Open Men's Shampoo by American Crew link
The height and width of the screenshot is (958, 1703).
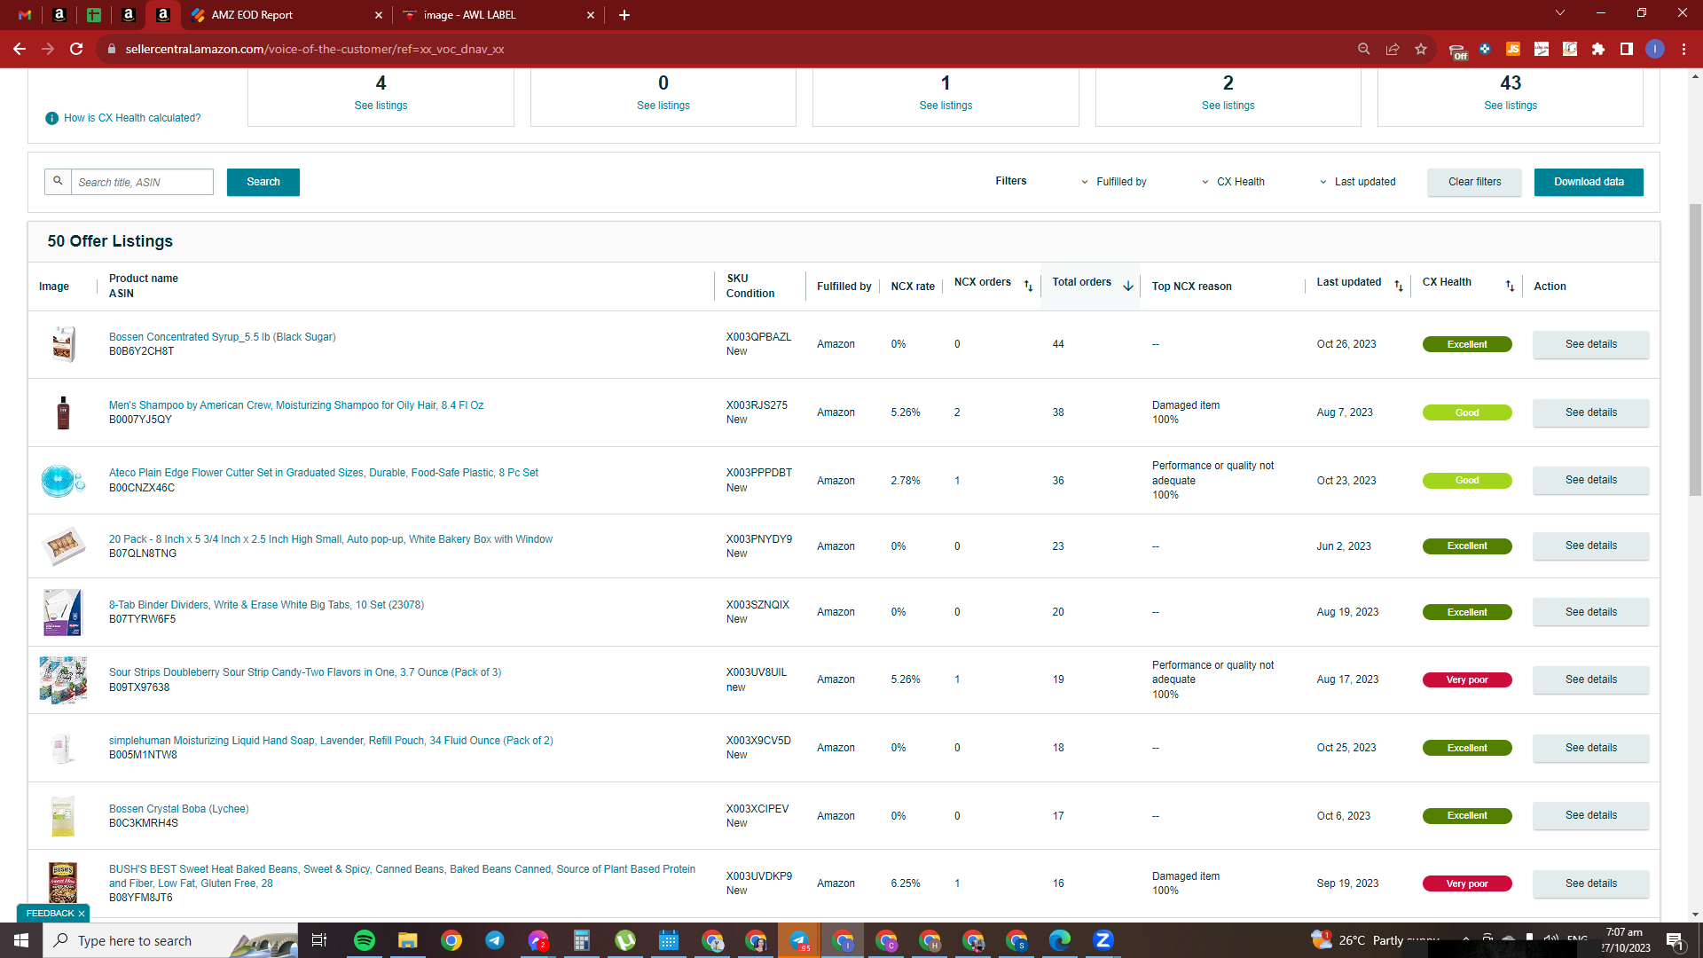[x=296, y=405]
